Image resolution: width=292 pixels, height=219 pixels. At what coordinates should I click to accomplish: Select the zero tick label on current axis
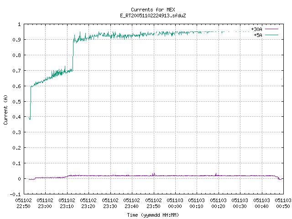(x=19, y=179)
